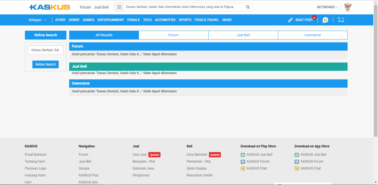
Task: Click the page vertical scrollbar thumb
Action: pyautogui.click(x=375, y=71)
